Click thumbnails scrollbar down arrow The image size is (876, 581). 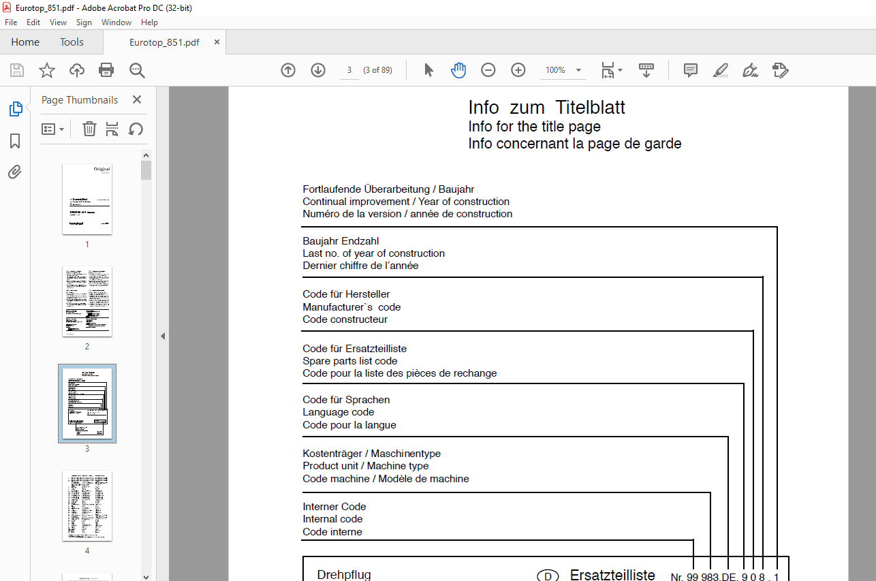tap(146, 576)
